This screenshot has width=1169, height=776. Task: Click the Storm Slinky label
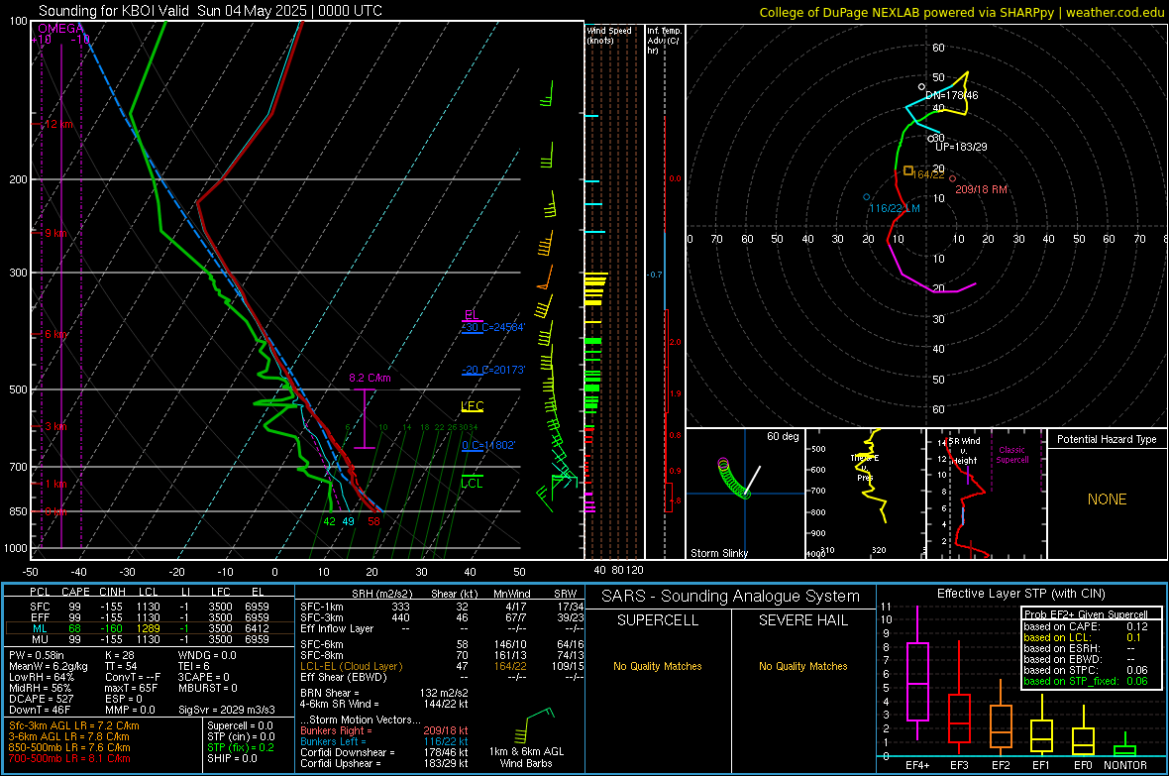click(x=719, y=553)
